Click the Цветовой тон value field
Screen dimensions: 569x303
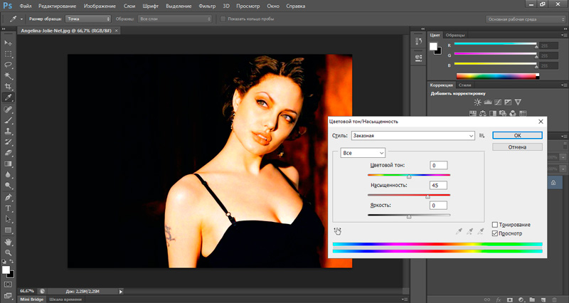coord(438,165)
